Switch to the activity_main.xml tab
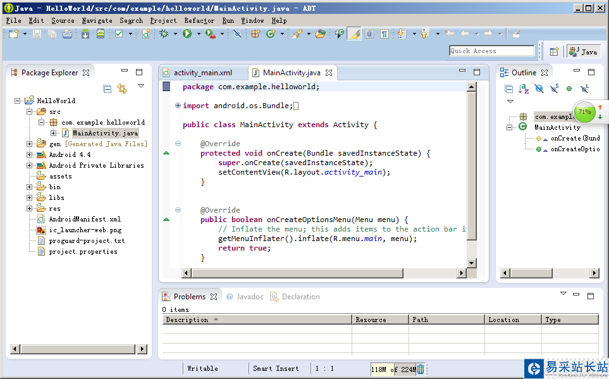The width and height of the screenshot is (609, 379). [x=202, y=73]
